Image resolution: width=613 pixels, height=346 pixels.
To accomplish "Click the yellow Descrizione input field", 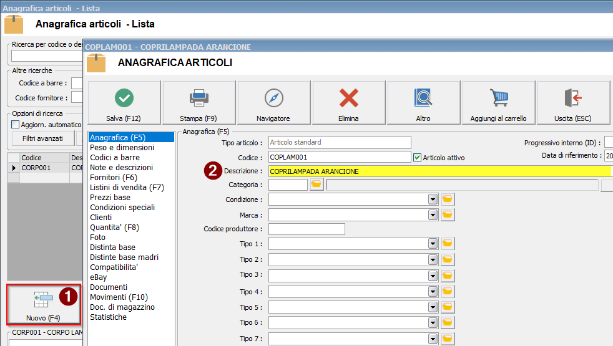I will click(437, 171).
